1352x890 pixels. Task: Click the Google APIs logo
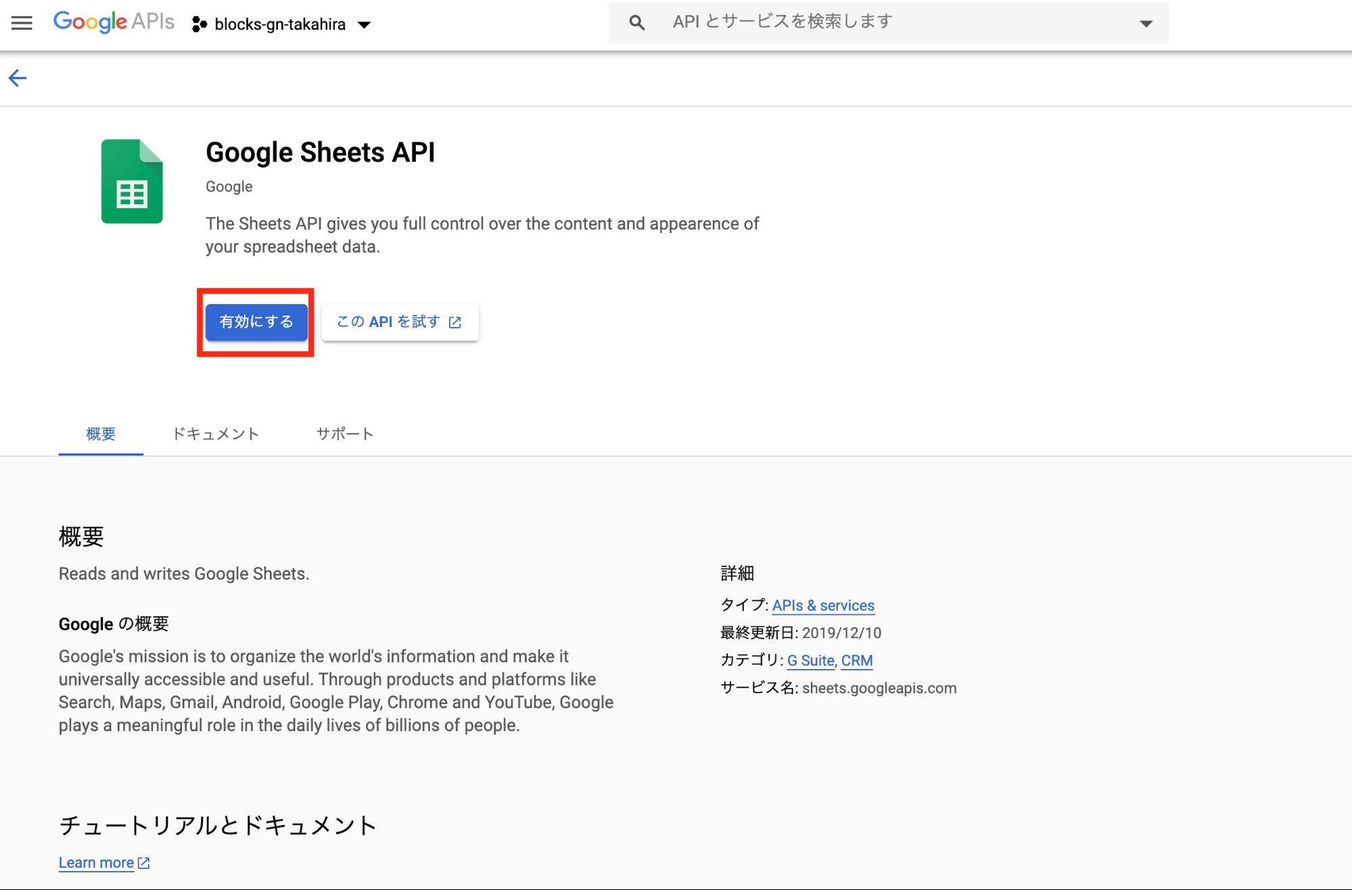[x=114, y=22]
